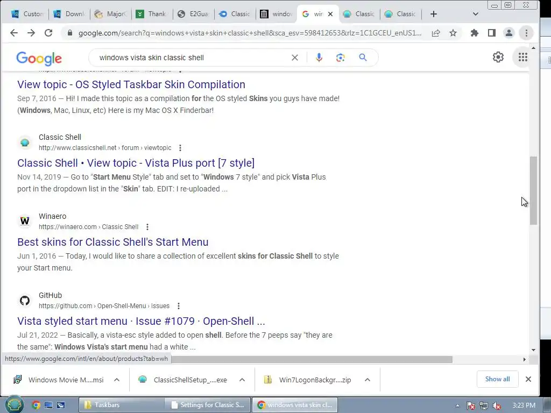551x413 pixels.
Task: Click the network tray icon
Action: point(484,405)
